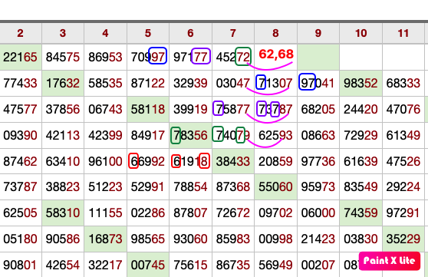Select cell with value 58535
The width and height of the screenshot is (428, 277).
pyautogui.click(x=105, y=83)
